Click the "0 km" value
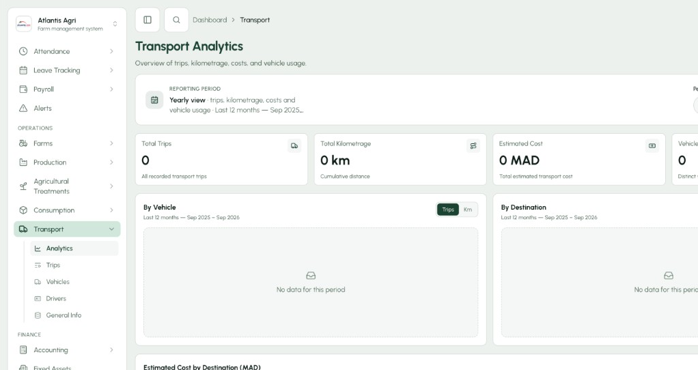Screen dimensions: 698x370 tap(335, 160)
